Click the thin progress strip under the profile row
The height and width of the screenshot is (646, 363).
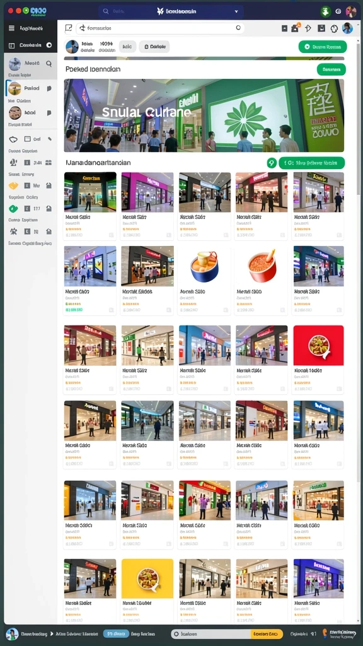(204, 58)
